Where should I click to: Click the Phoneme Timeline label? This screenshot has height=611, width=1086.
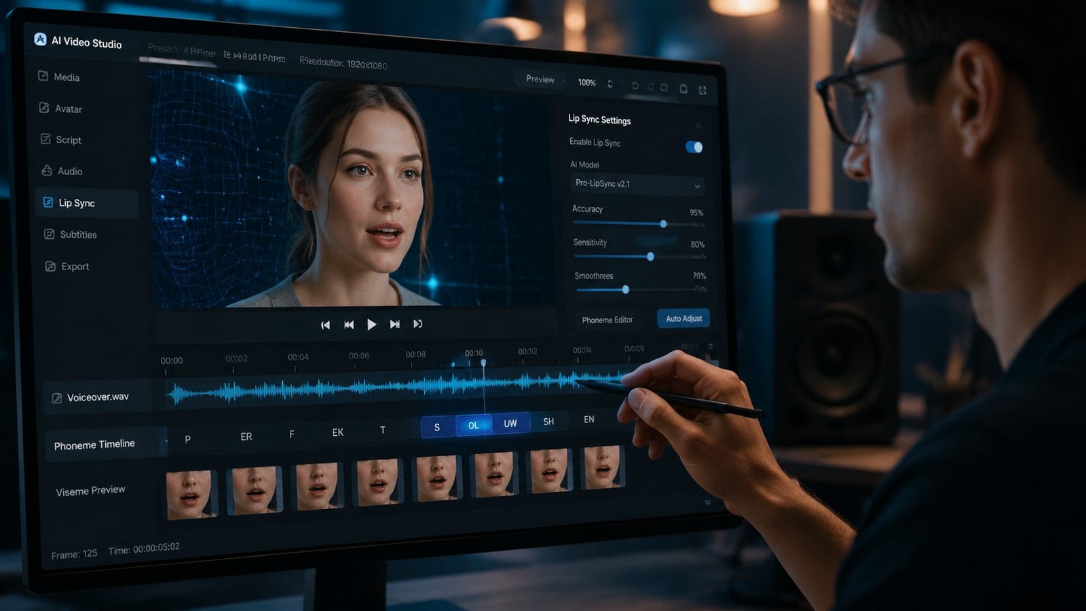click(x=94, y=445)
